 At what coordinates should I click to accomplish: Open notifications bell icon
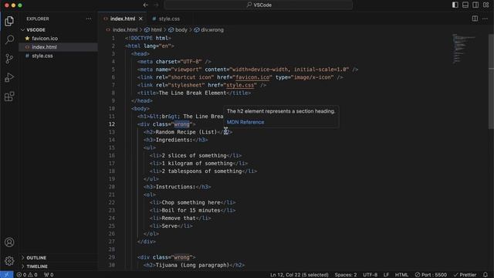[x=486, y=275]
